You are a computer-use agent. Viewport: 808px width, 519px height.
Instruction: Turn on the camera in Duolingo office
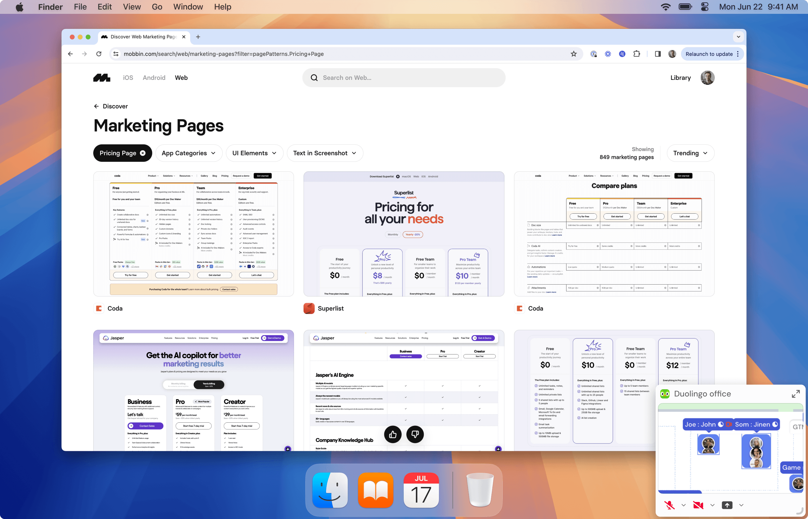698,505
